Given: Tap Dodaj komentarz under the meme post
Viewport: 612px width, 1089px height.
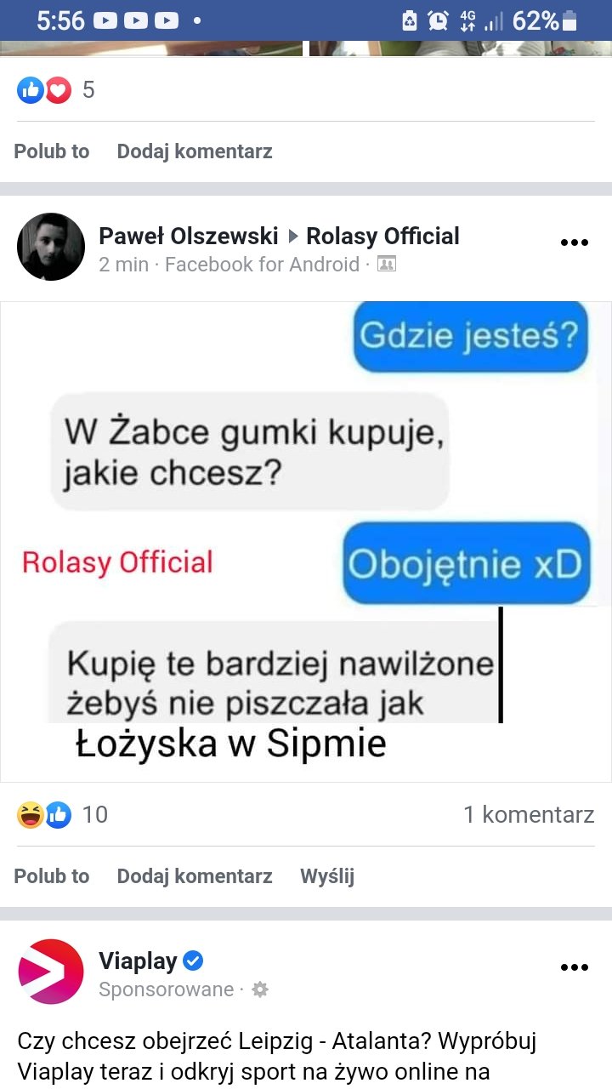Looking at the screenshot, I should click(195, 876).
